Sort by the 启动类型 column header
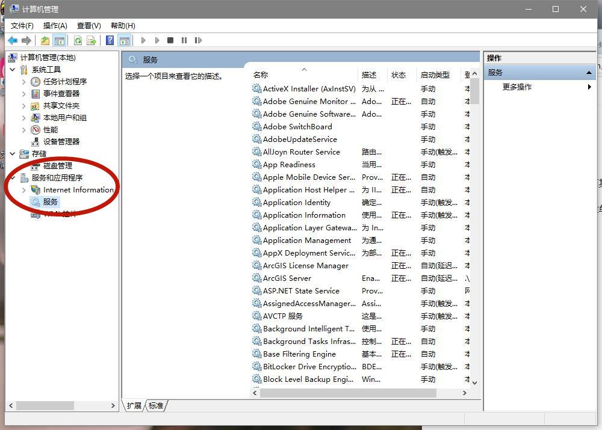This screenshot has width=602, height=430. (x=435, y=75)
